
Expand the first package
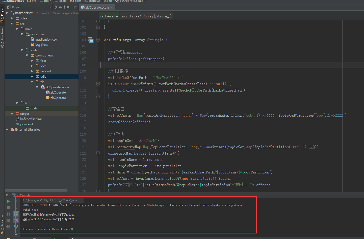(32, 61)
